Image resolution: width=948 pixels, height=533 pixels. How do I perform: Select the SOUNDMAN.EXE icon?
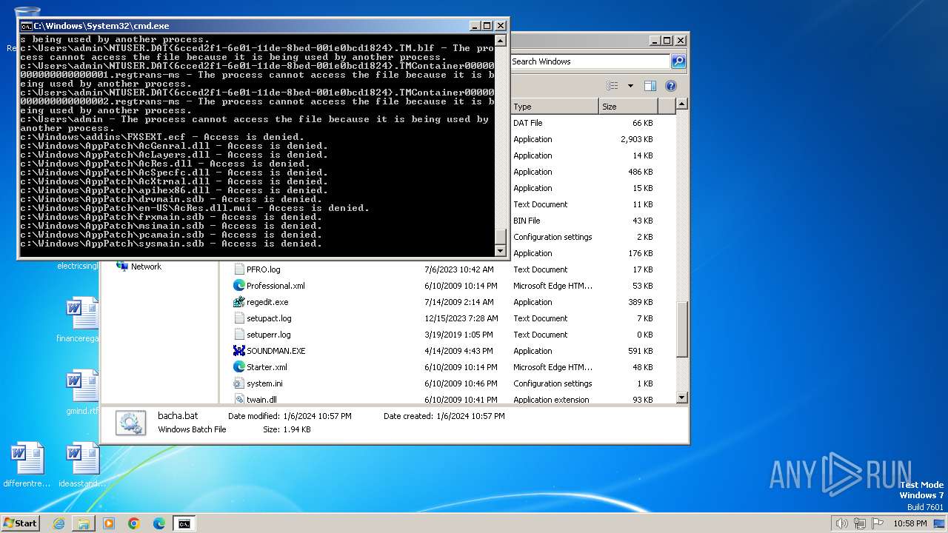click(239, 351)
